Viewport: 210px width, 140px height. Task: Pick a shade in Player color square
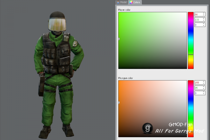coord(153,41)
